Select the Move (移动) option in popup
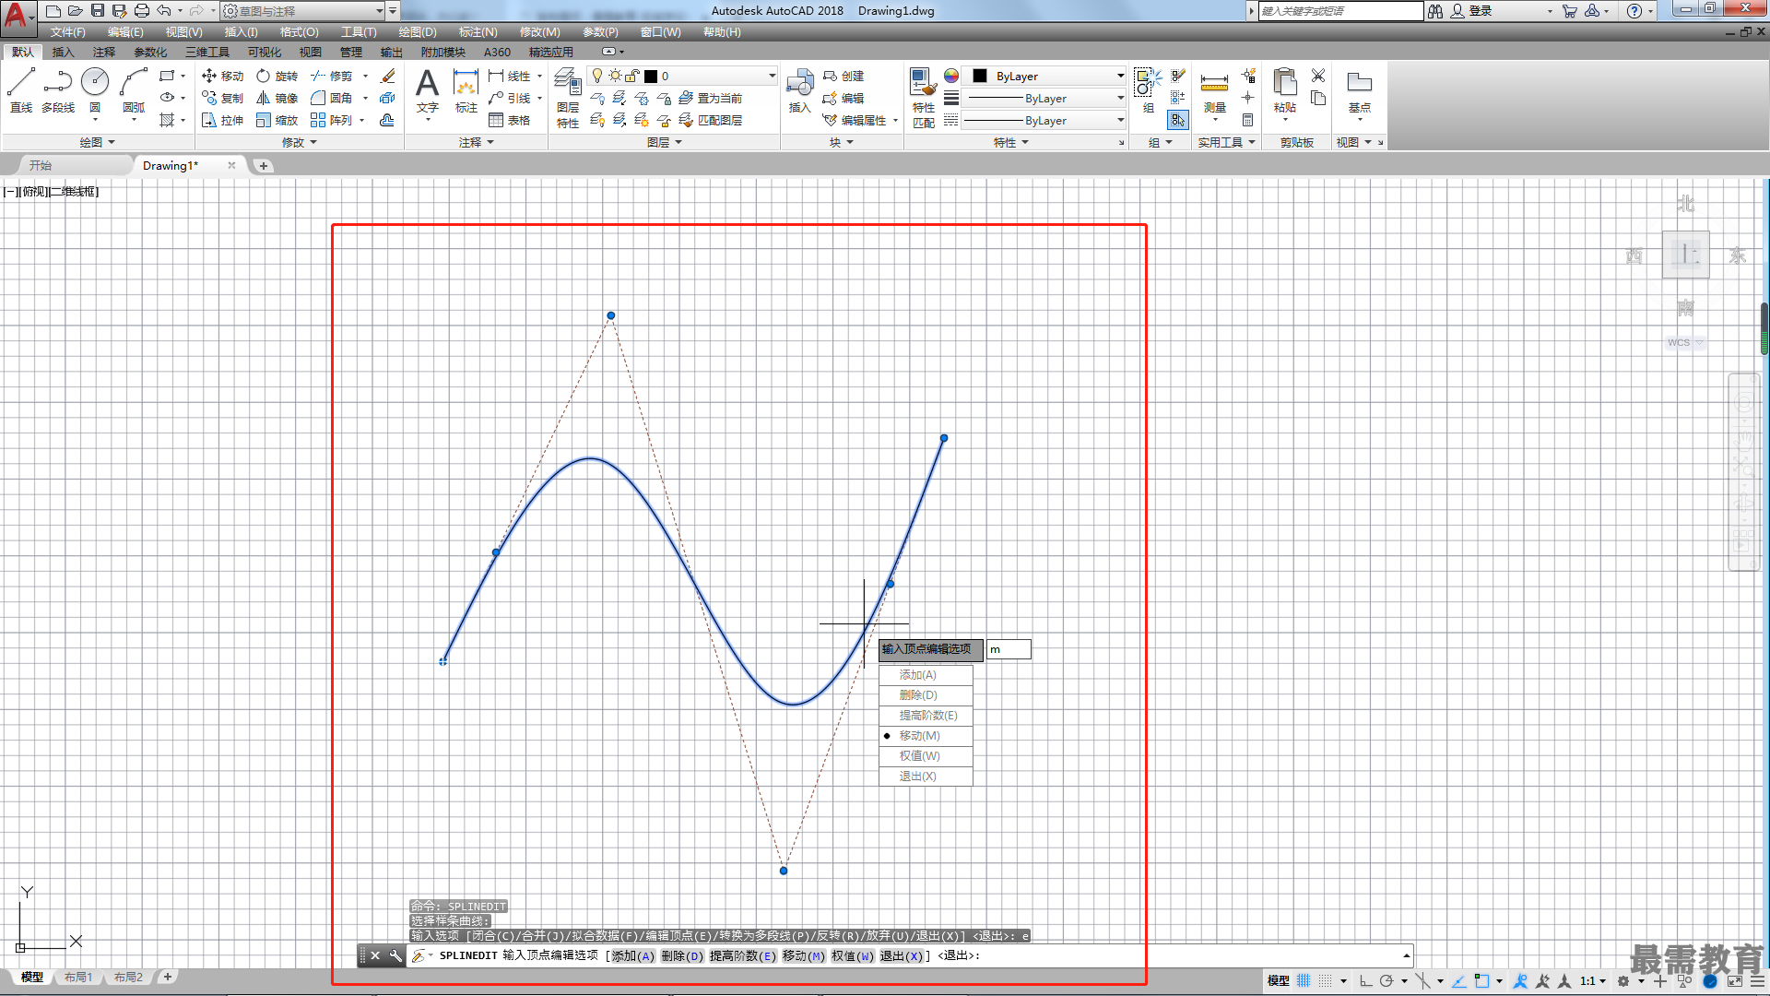1770x996 pixels. (x=926, y=736)
